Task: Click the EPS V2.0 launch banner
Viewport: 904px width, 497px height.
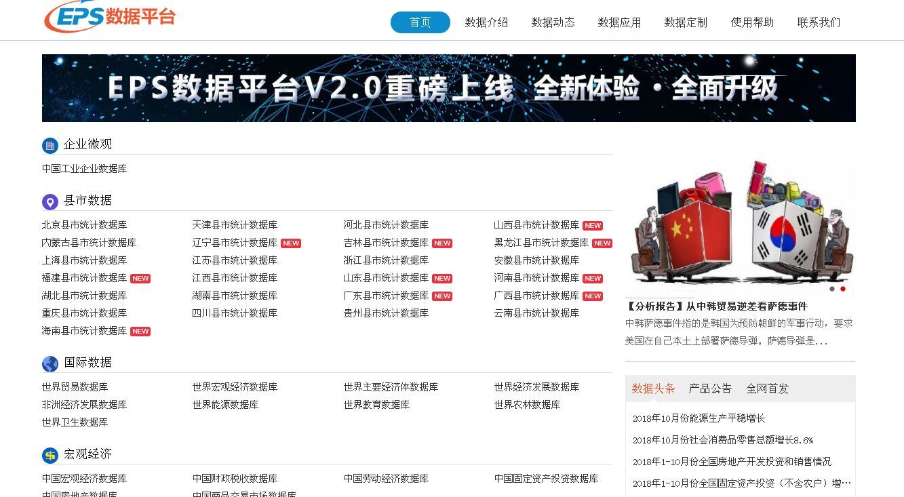Action: click(x=448, y=88)
